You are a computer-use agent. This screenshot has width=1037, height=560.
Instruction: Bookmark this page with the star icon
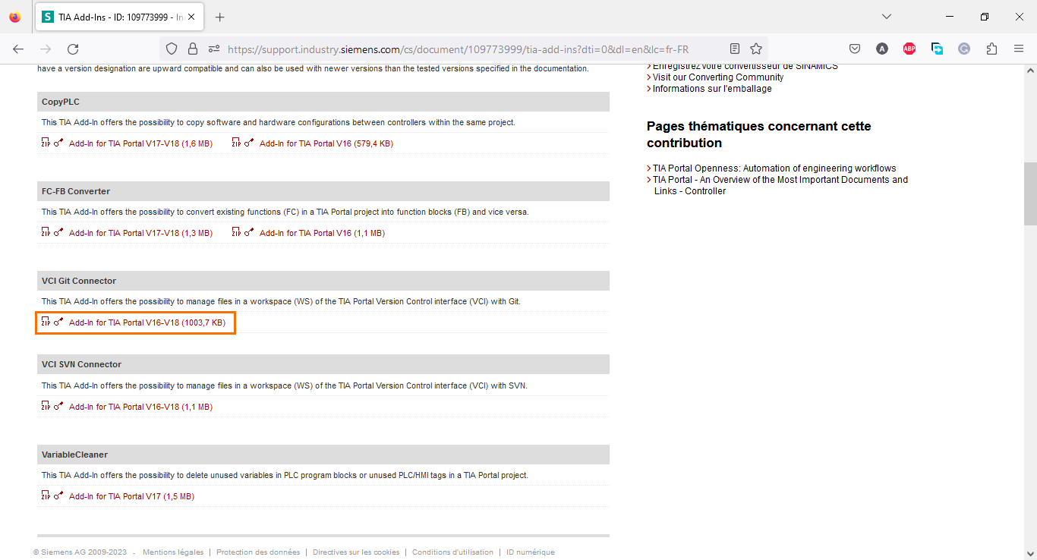click(755, 48)
